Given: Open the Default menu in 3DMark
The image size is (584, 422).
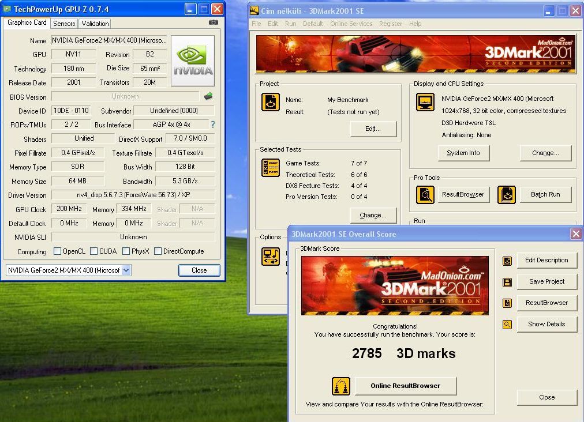Looking at the screenshot, I should (313, 24).
